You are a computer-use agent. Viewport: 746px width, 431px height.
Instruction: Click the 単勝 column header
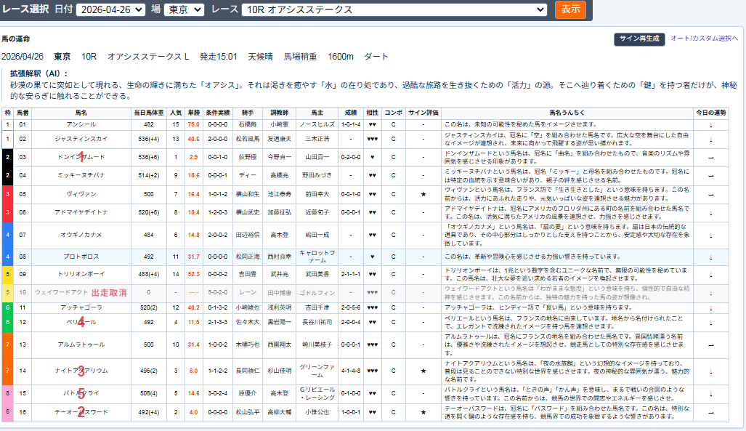pyautogui.click(x=194, y=113)
